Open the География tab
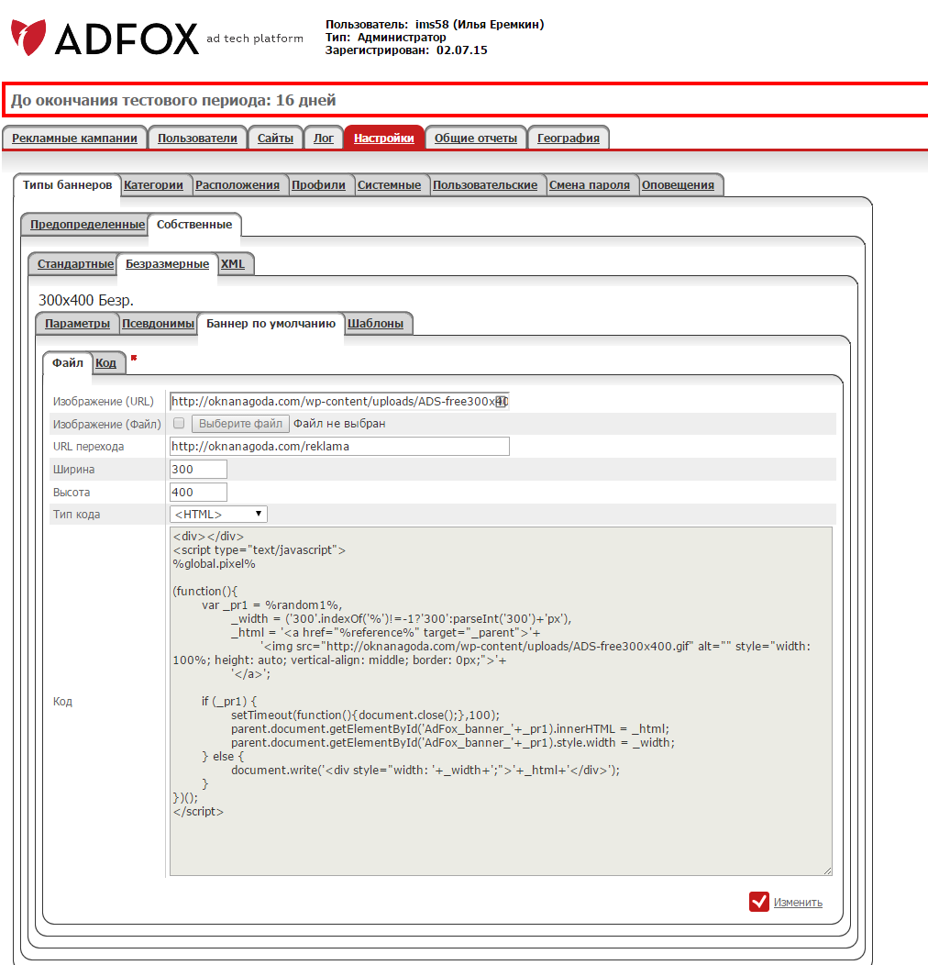The height and width of the screenshot is (965, 928). [x=568, y=139]
